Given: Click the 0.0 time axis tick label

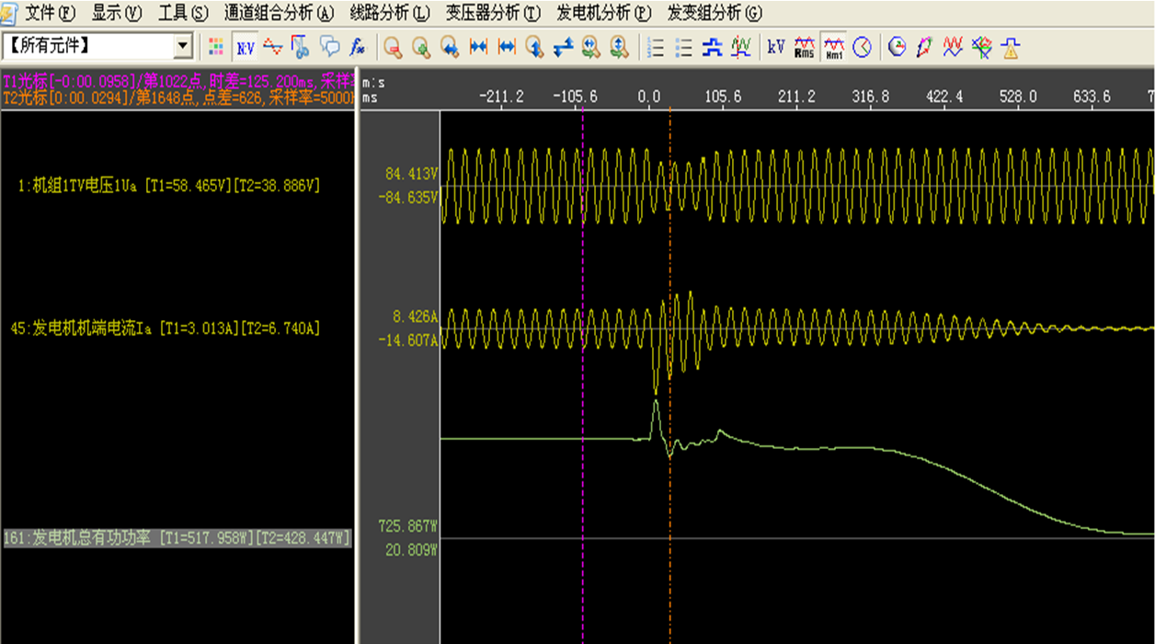Looking at the screenshot, I should coord(649,97).
